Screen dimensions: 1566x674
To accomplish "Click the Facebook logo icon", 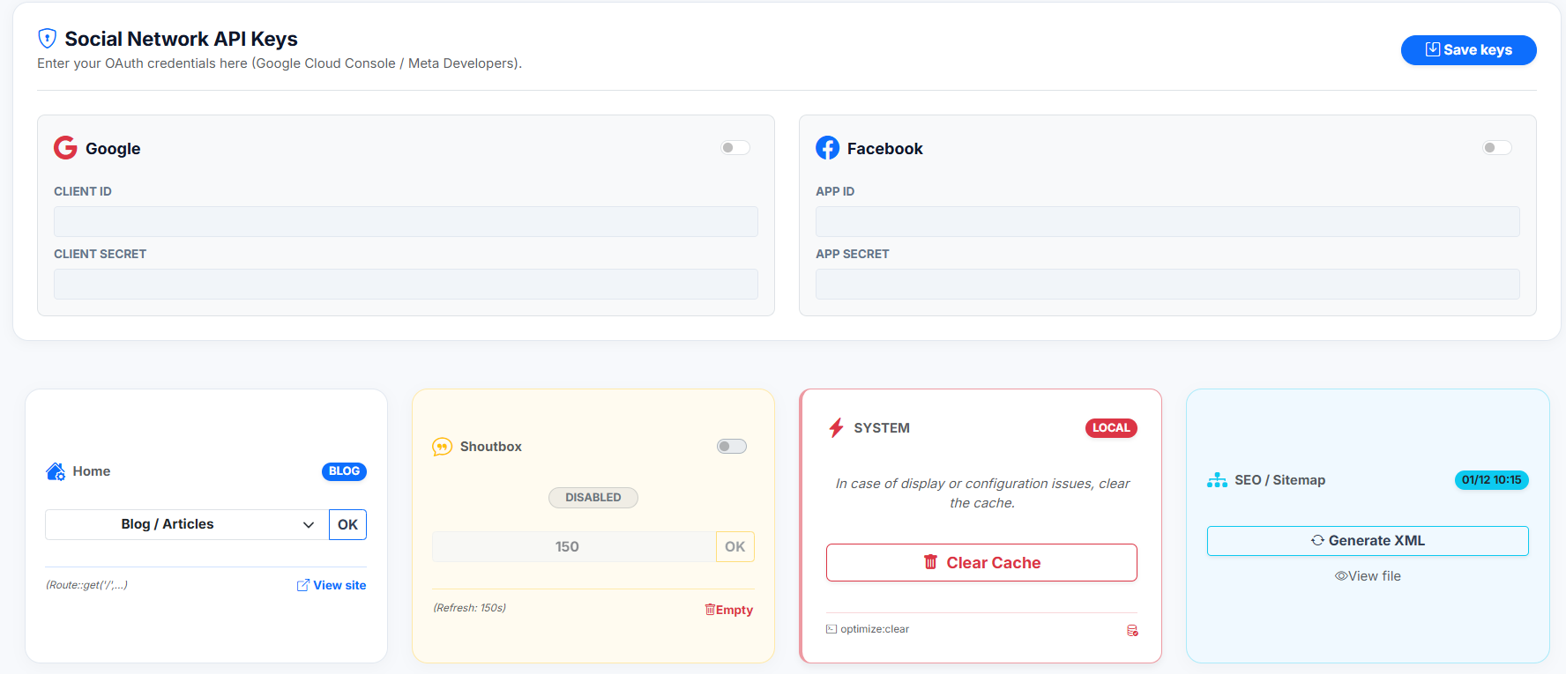I will (827, 148).
